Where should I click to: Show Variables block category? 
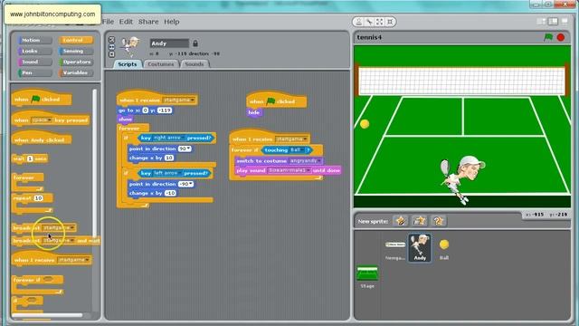(x=75, y=72)
